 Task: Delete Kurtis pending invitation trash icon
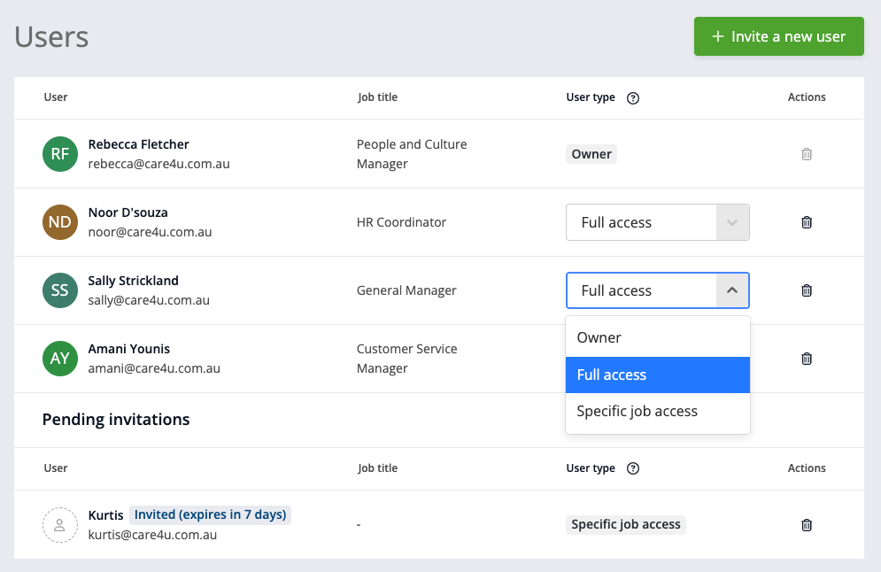806,525
